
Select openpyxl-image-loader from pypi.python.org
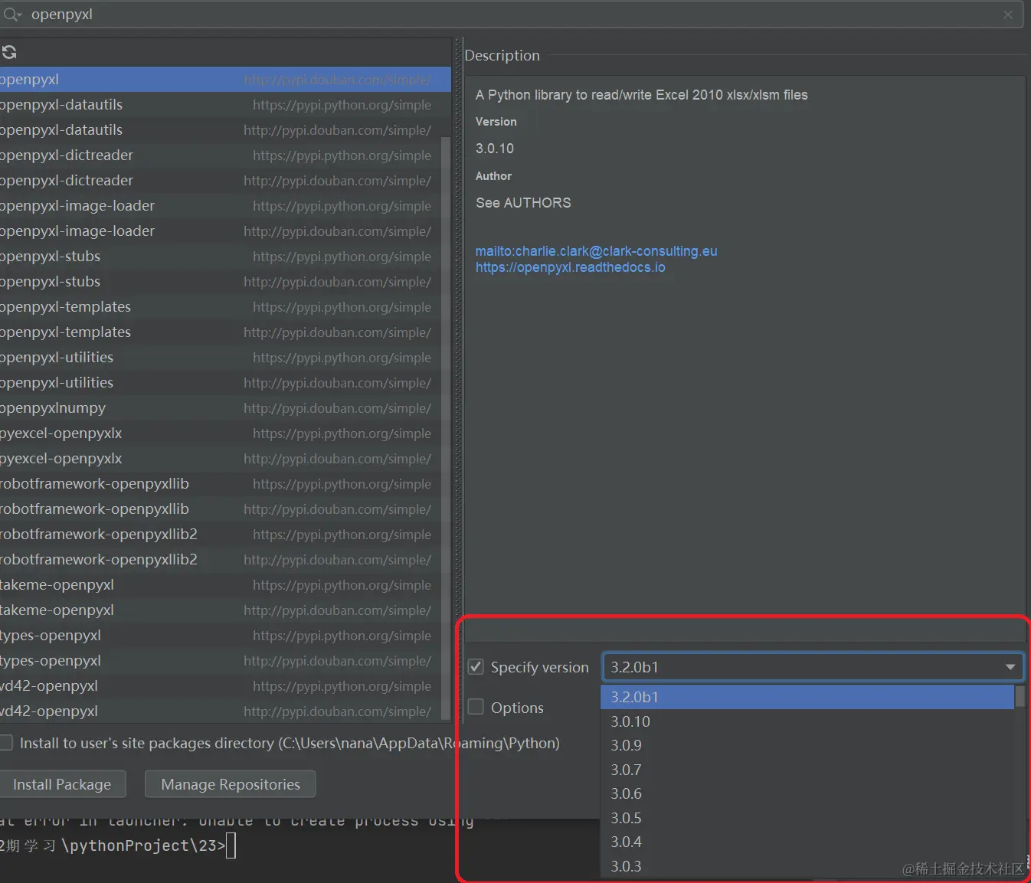click(x=221, y=206)
